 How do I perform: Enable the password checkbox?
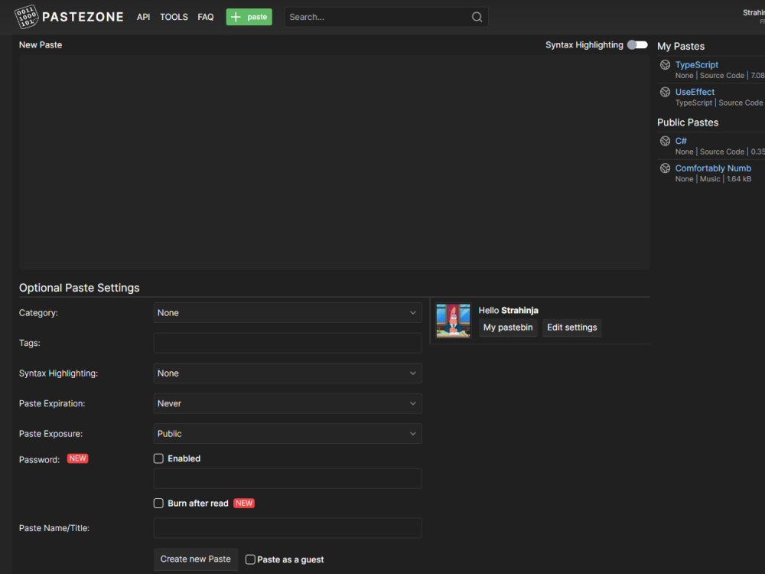click(158, 458)
